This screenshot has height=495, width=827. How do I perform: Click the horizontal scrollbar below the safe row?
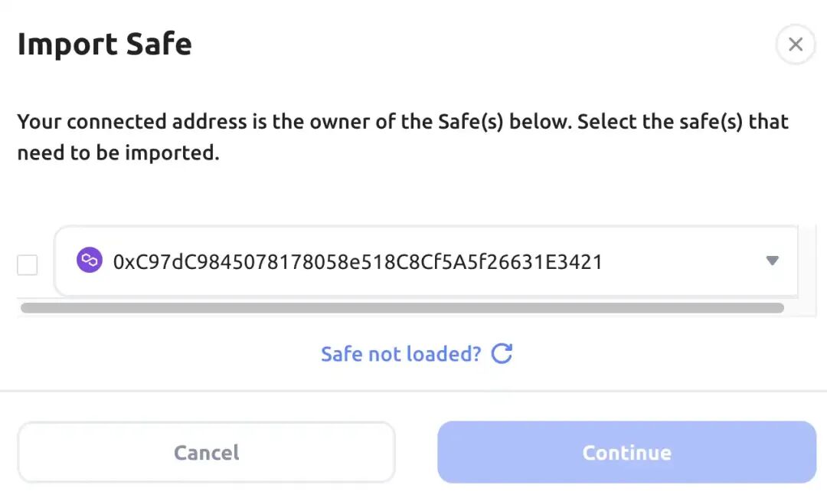click(x=402, y=308)
